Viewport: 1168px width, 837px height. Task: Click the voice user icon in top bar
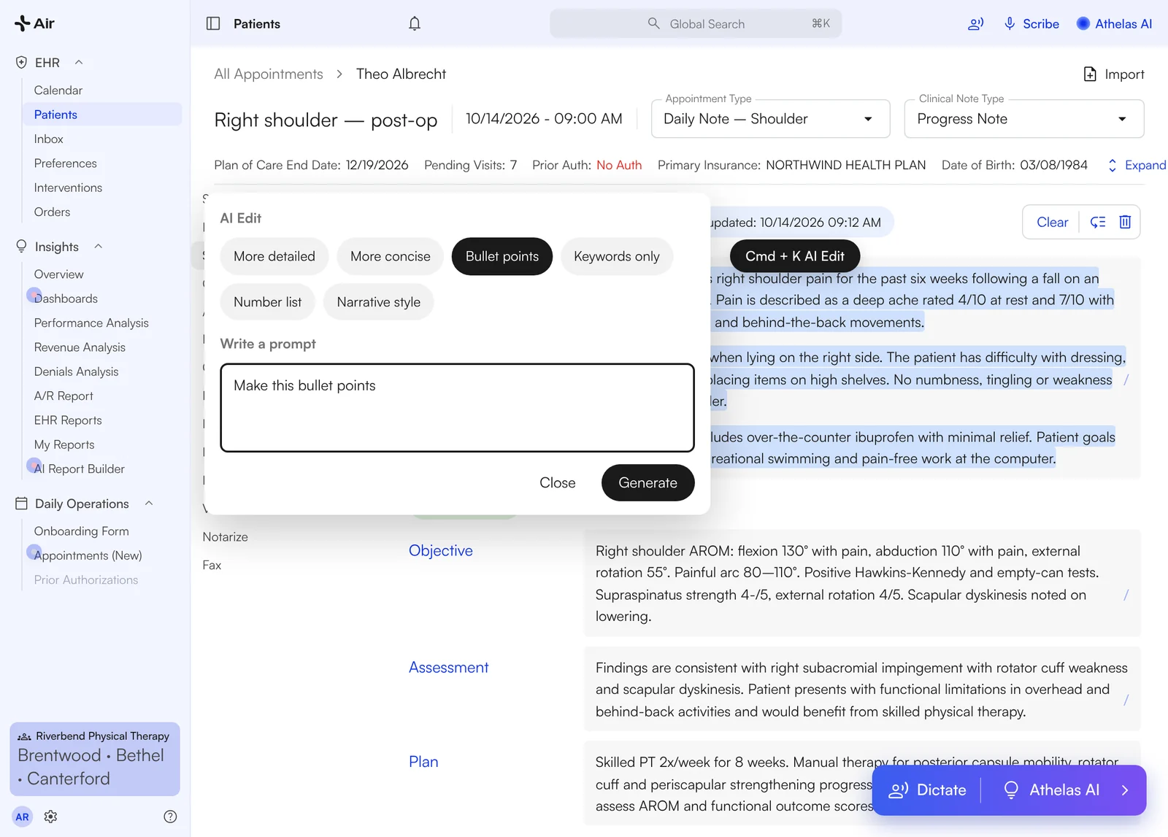point(975,24)
